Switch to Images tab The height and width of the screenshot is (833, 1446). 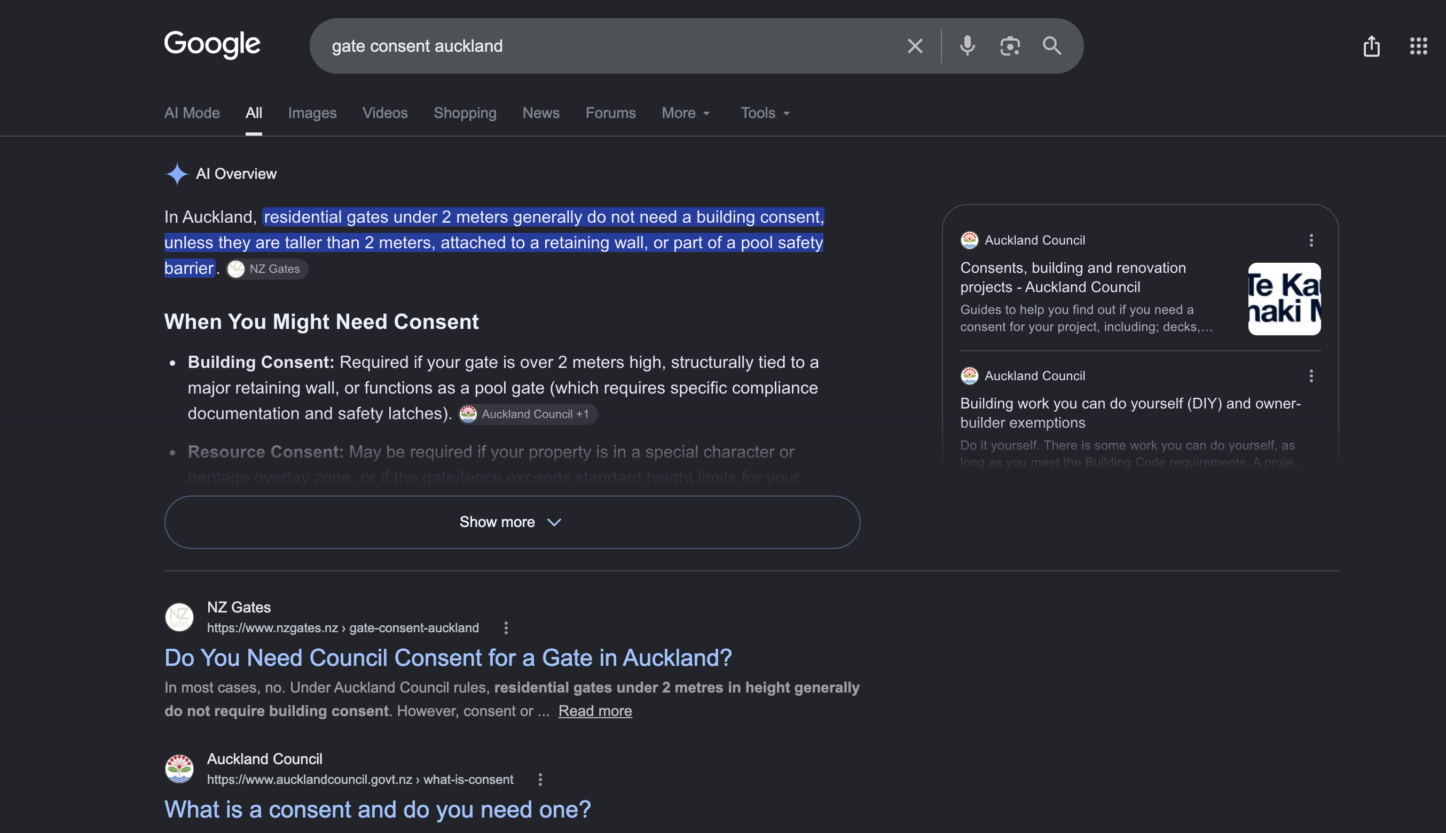(x=312, y=113)
